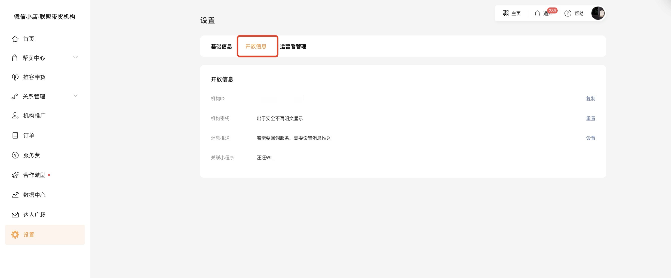Image resolution: width=671 pixels, height=278 pixels.
Task: Open 消息推送 settings via 设置 link
Action: (590, 138)
